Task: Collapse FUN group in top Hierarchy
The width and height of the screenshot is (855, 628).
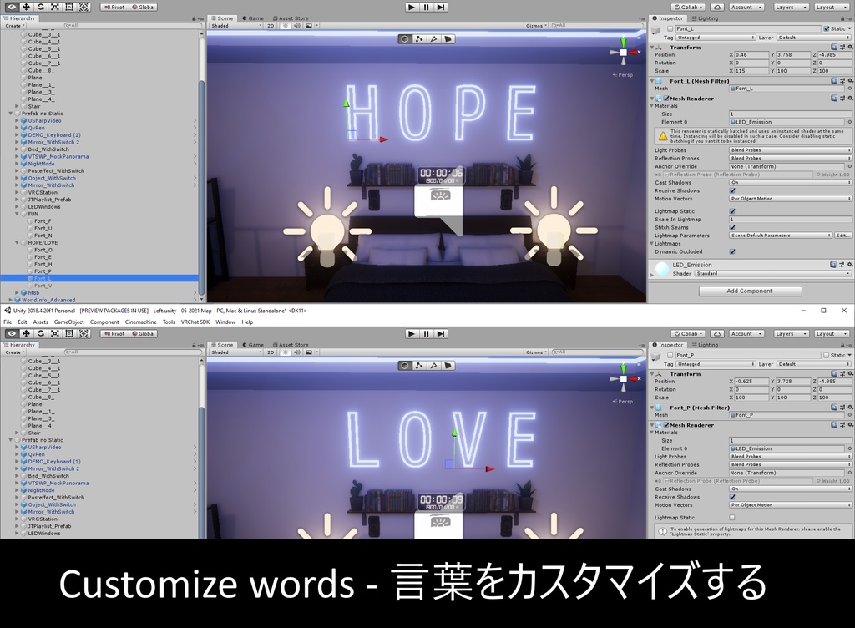Action: tap(17, 215)
